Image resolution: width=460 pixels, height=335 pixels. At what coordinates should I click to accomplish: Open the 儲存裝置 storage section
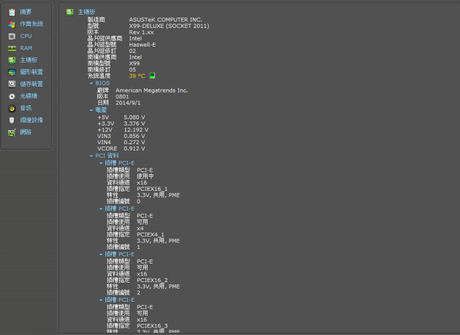coord(31,84)
